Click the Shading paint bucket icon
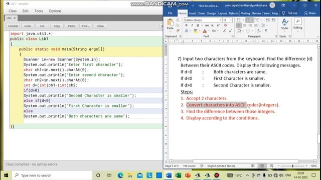 tap(239, 31)
